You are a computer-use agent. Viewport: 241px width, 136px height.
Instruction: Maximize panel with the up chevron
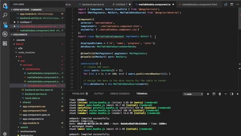tap(226, 94)
